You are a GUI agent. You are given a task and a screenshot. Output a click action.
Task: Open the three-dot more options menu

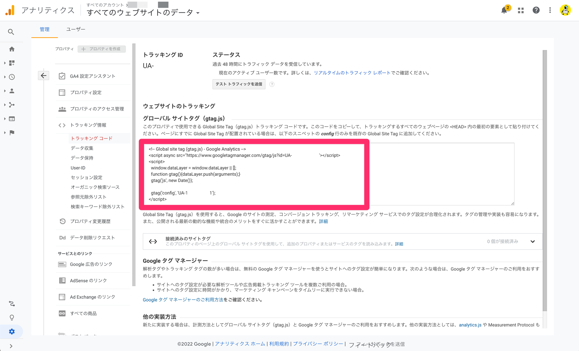click(x=550, y=10)
